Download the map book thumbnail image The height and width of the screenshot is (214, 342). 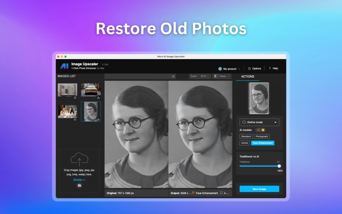pos(75,98)
